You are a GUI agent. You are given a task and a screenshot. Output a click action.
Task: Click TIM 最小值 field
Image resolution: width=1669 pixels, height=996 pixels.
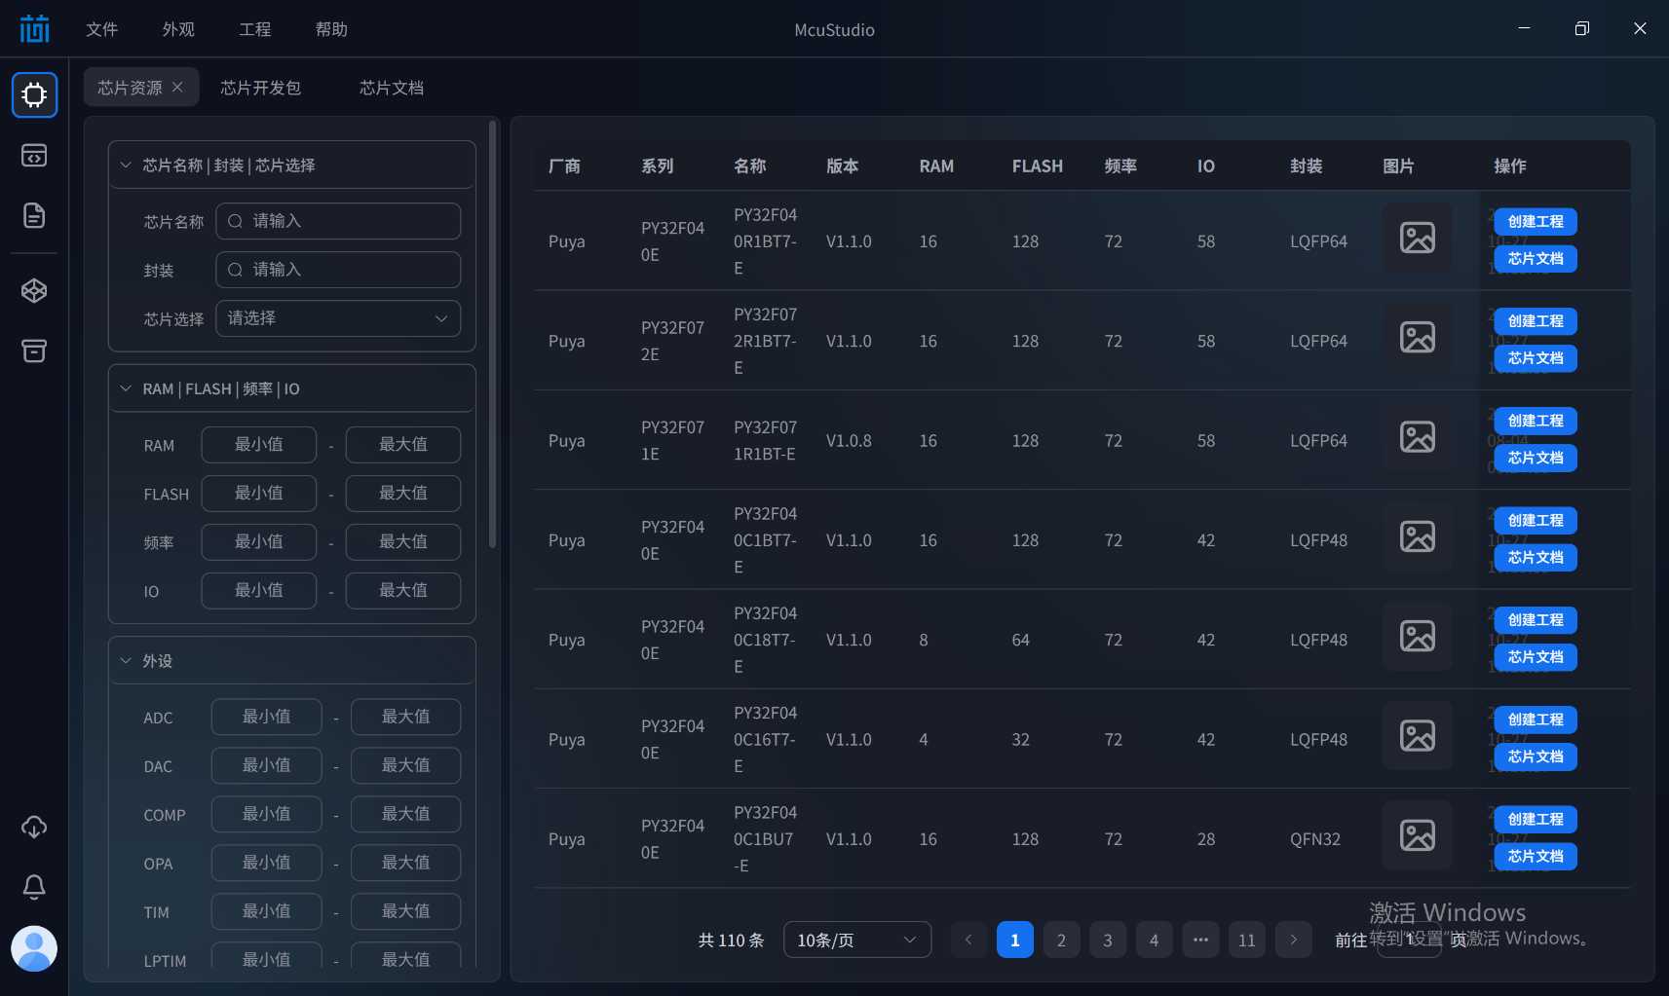[267, 911]
